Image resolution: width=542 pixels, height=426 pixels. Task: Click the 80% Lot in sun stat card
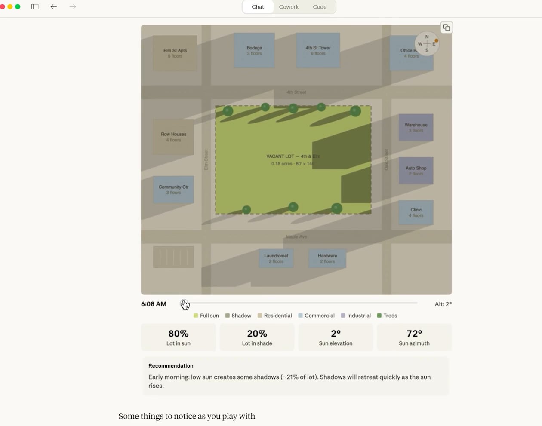178,337
